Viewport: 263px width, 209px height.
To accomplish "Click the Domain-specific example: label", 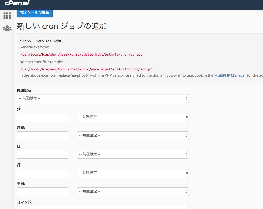I will point(41,62).
